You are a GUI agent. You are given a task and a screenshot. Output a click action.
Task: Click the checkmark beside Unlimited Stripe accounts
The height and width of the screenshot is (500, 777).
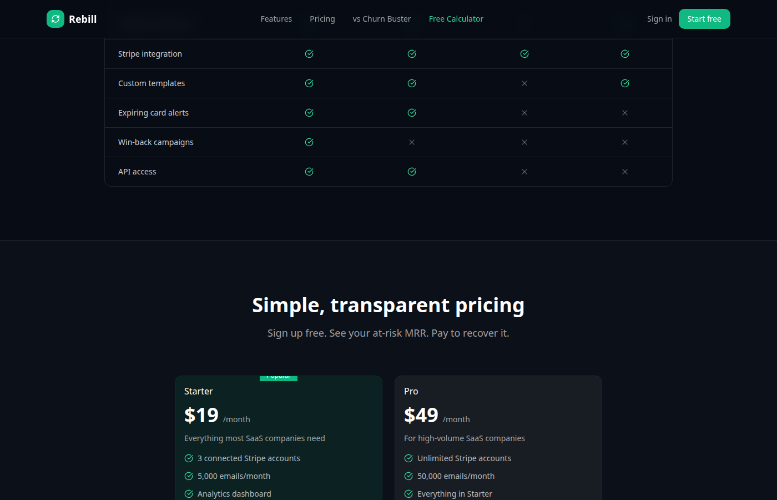(408, 458)
